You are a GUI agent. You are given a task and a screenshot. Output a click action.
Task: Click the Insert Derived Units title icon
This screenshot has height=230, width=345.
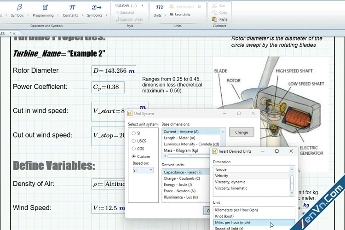pos(215,151)
